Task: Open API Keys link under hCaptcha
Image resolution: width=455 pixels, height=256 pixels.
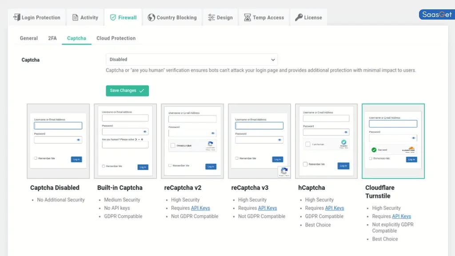Action: (334, 208)
